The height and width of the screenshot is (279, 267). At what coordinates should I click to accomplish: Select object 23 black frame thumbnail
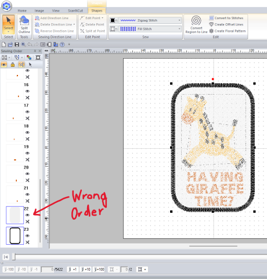click(x=15, y=235)
